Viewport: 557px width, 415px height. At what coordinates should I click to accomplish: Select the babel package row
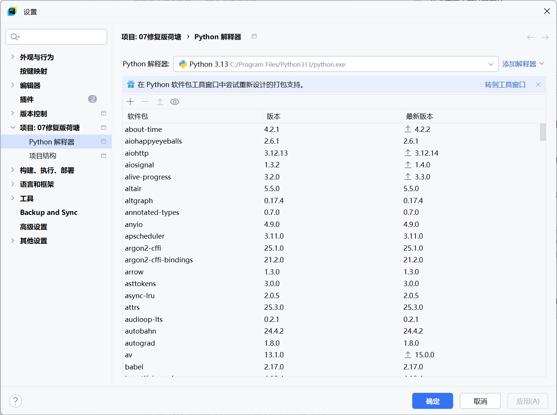click(x=331, y=367)
